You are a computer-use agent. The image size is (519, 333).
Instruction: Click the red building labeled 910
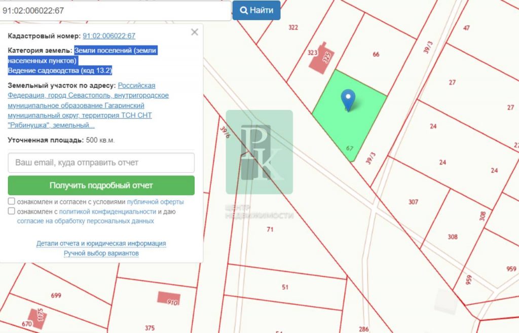pyautogui.click(x=169, y=298)
